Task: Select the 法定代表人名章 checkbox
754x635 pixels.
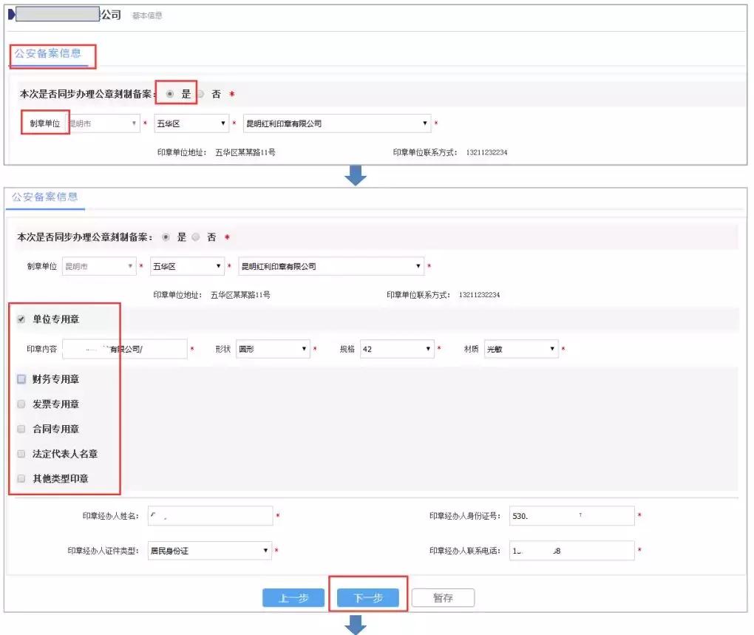Action: click(x=21, y=454)
